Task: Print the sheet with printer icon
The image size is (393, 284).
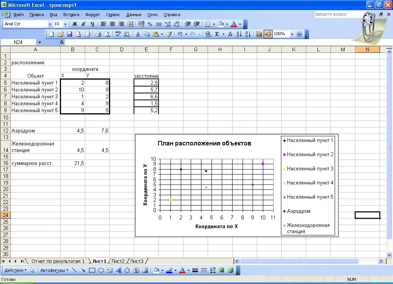Action: click(98, 34)
